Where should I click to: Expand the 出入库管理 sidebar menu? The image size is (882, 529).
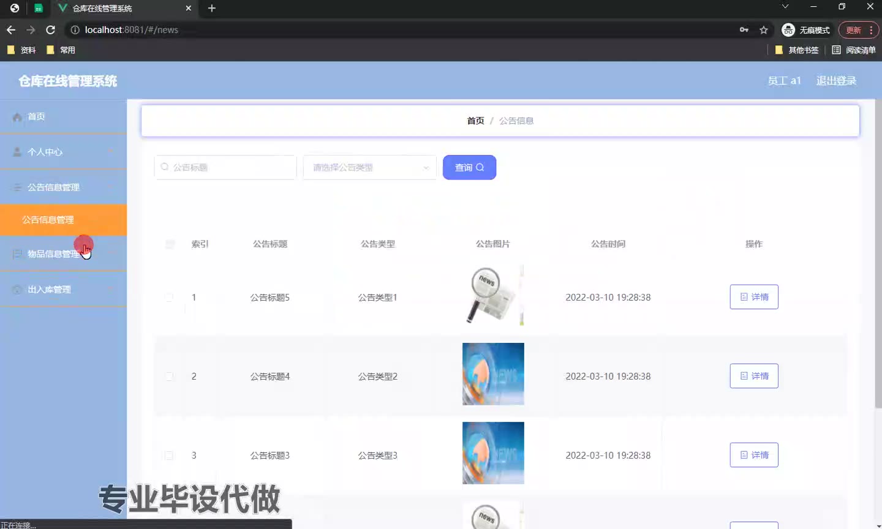click(x=63, y=290)
